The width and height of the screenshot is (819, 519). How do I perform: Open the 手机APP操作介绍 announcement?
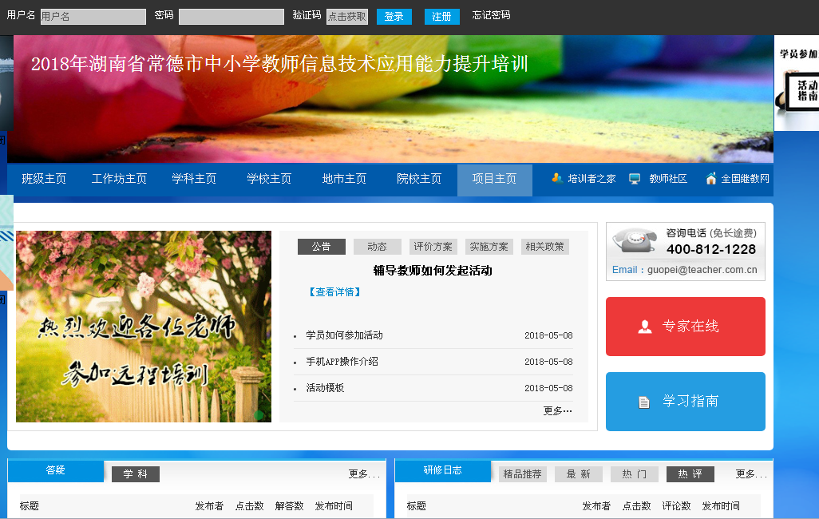point(342,362)
